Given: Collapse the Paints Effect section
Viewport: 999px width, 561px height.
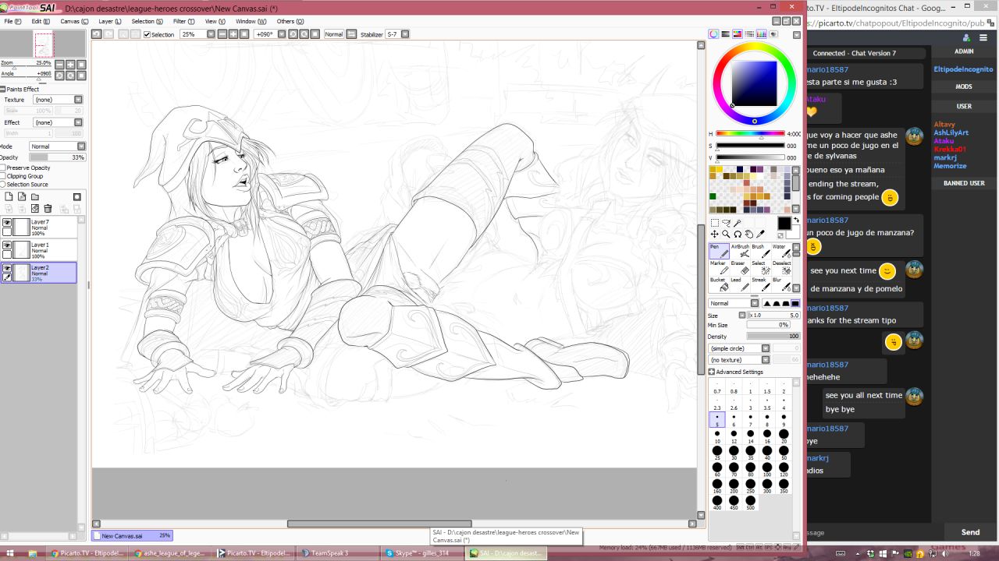Looking at the screenshot, I should [3, 89].
